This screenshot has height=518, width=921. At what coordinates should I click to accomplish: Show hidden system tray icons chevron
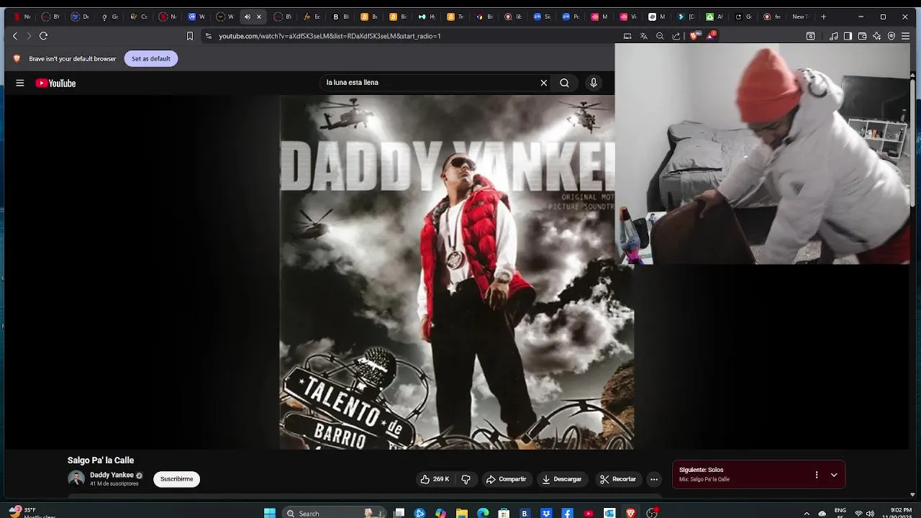pos(807,514)
